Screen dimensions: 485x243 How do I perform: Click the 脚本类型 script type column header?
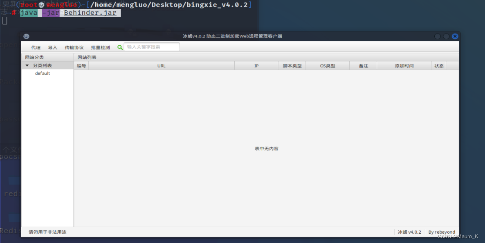292,65
